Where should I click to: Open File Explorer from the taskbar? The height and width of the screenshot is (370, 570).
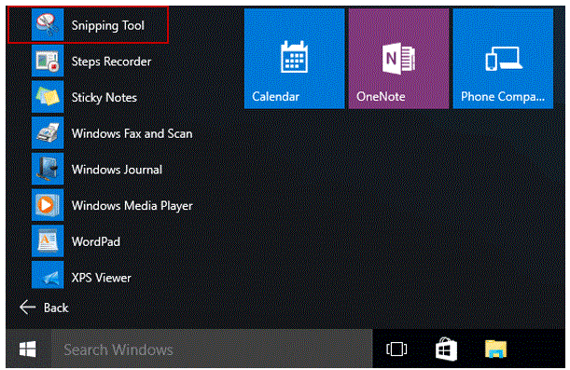[x=496, y=349]
